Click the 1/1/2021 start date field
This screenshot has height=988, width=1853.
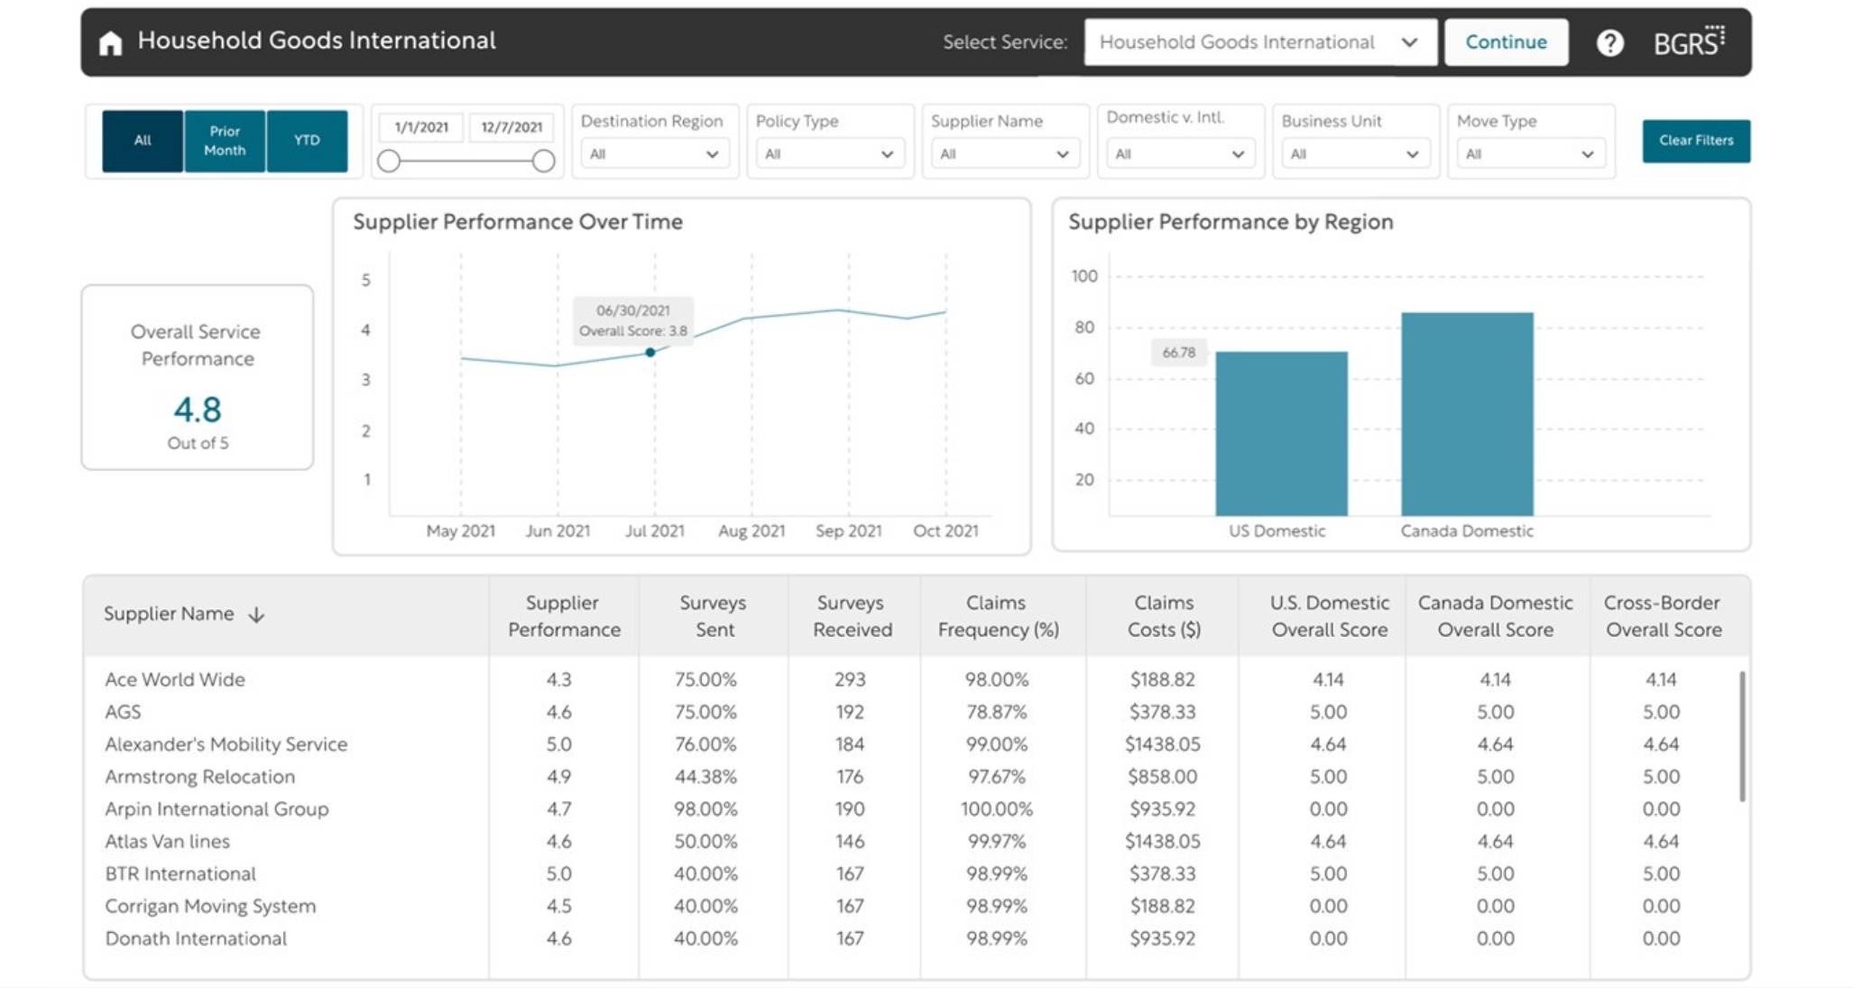(421, 127)
